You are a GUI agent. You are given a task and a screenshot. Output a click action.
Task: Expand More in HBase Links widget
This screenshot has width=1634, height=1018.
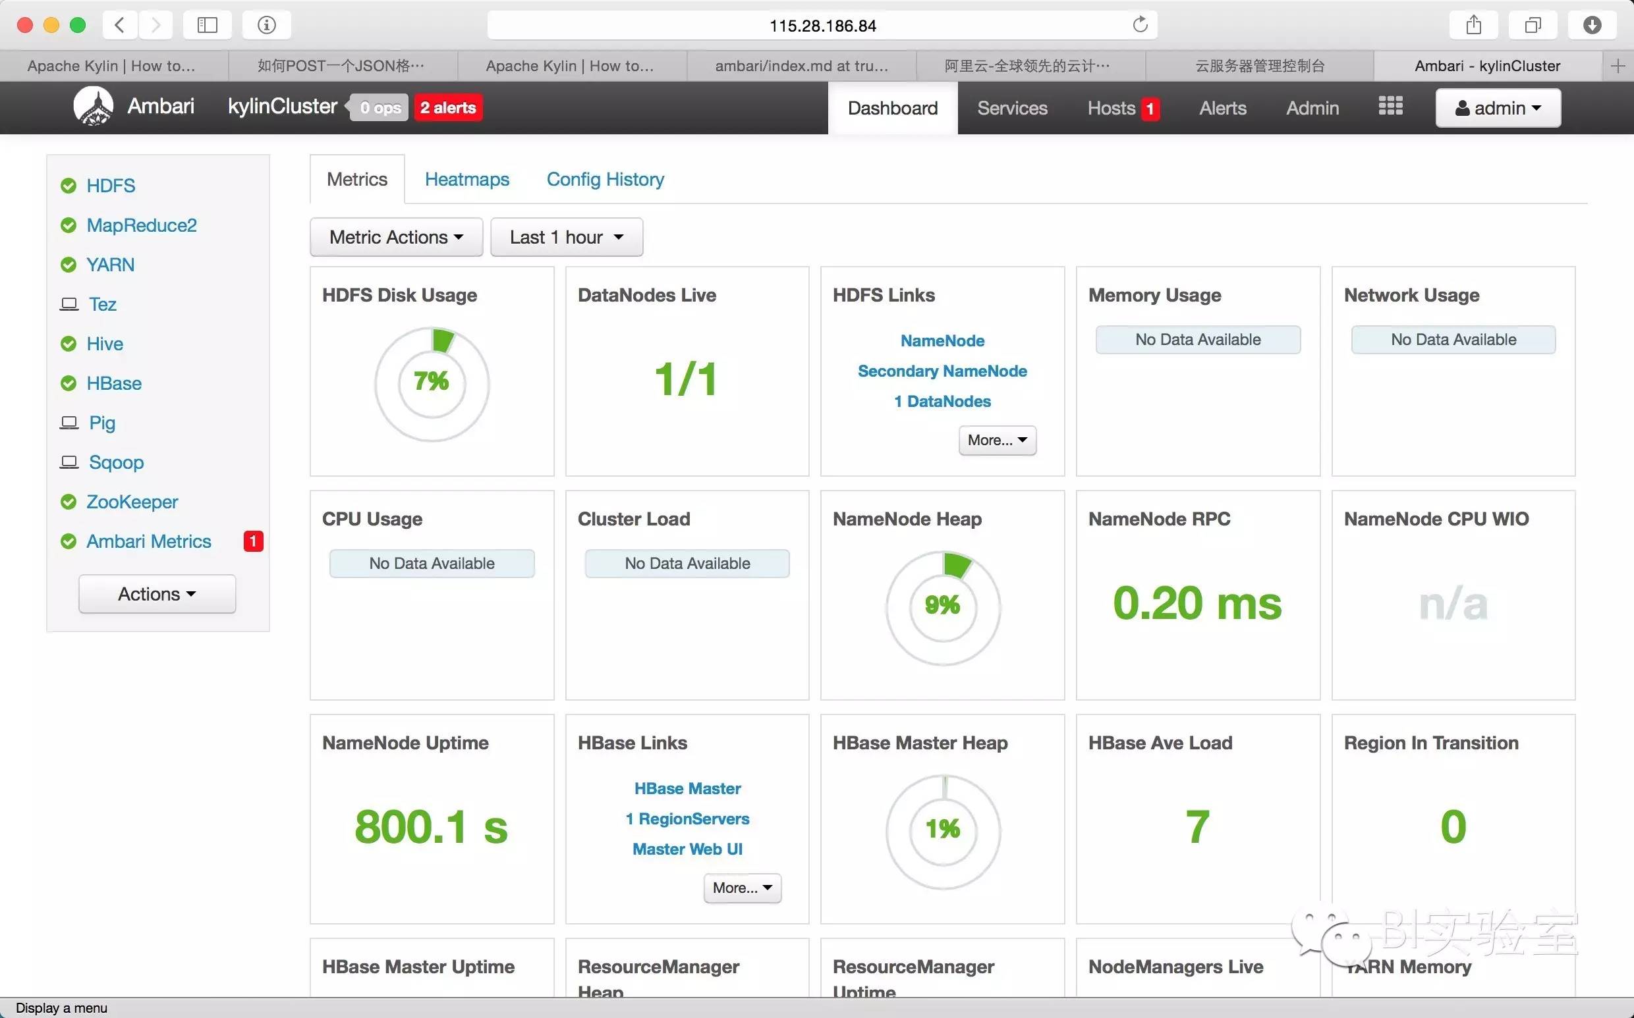coord(743,888)
